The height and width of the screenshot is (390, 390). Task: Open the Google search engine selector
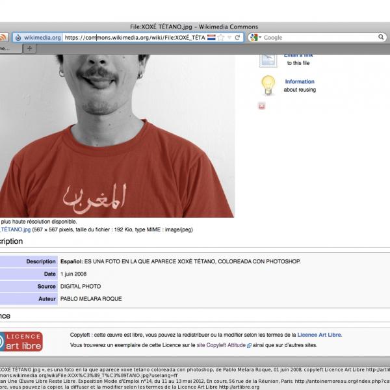255,38
